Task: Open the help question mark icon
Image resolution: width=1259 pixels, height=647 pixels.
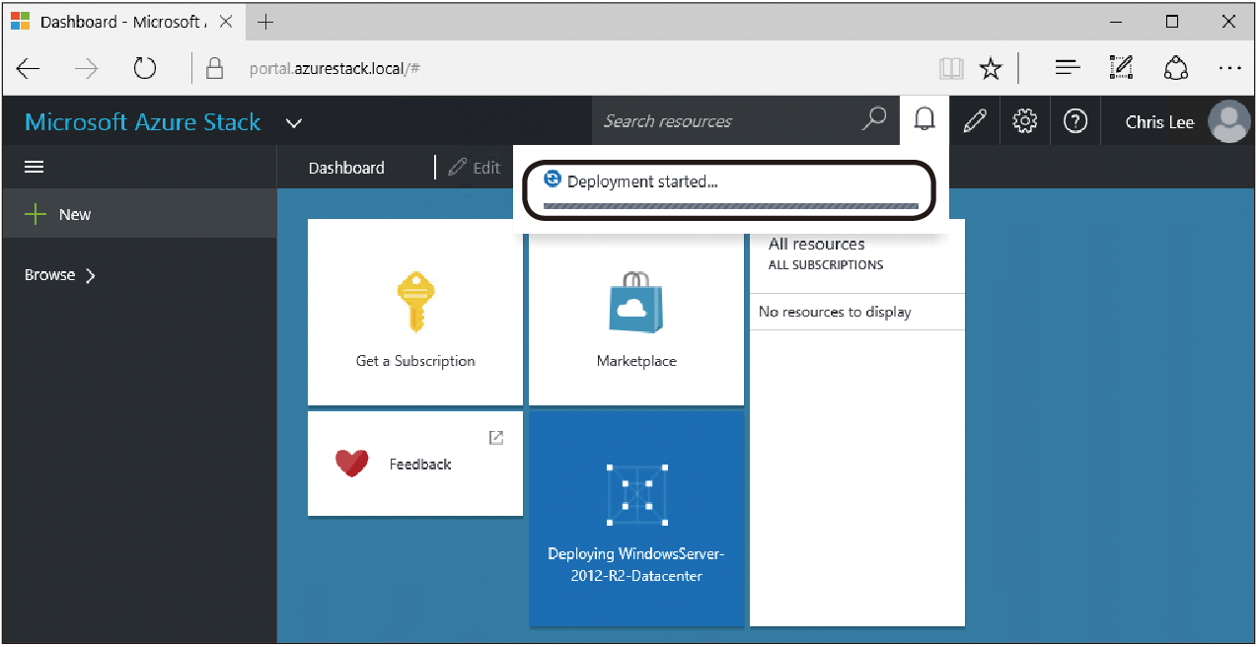Action: (1075, 121)
